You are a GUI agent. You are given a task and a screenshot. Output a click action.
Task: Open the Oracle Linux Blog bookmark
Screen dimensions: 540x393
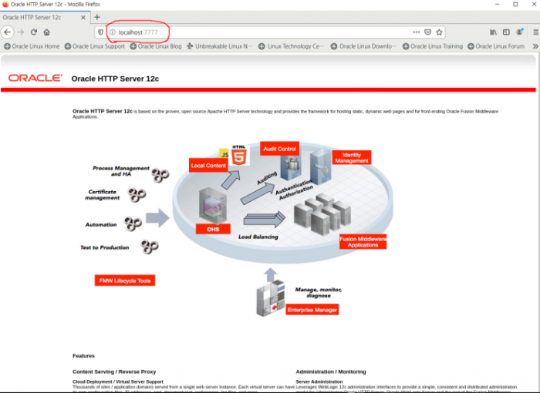tap(156, 46)
